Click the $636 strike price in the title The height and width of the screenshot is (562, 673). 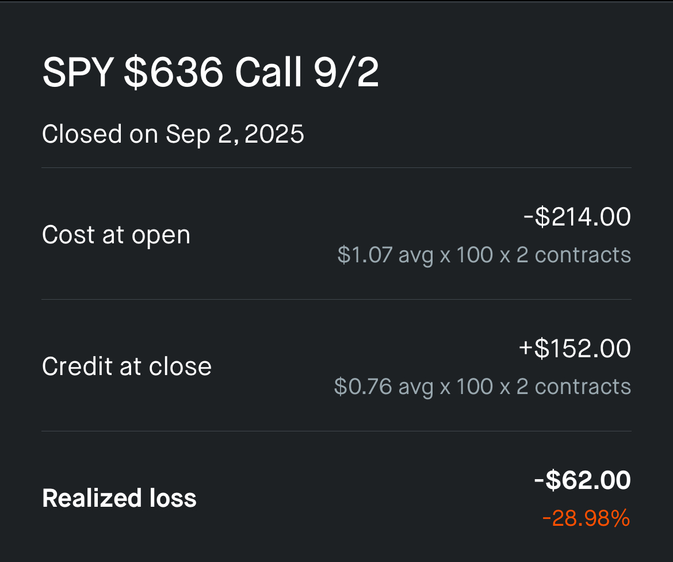pos(173,72)
